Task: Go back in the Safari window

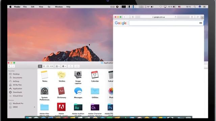Action: point(125,17)
